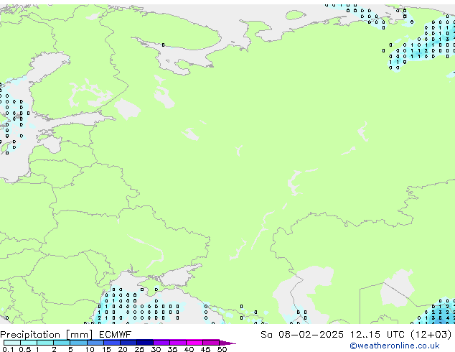This screenshot has width=455, height=352.
Task: Click the 15-20 blue legend swatch
Action: (x=112, y=343)
